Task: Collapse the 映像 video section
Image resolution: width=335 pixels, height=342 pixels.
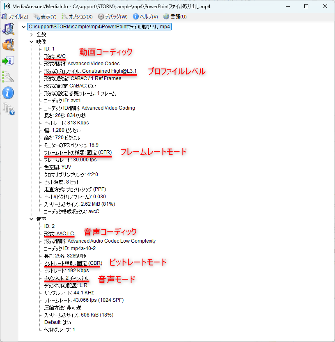Action: [x=31, y=41]
